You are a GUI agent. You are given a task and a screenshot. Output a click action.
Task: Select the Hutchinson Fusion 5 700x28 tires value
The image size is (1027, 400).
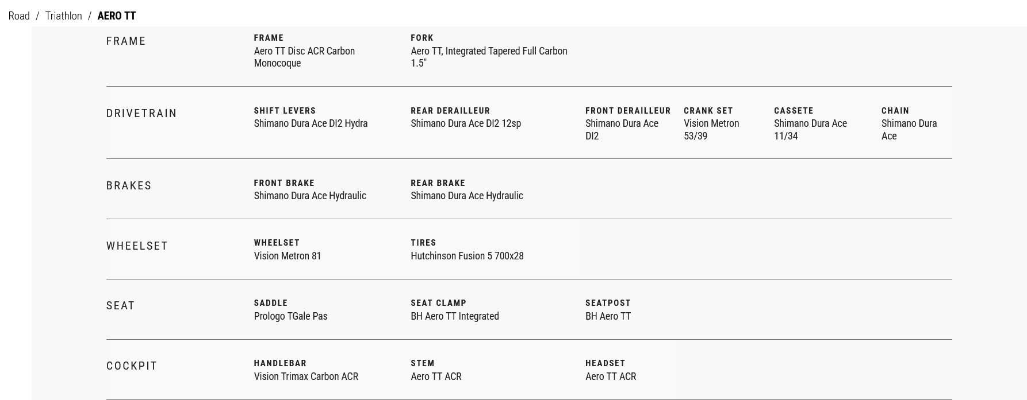(x=466, y=256)
